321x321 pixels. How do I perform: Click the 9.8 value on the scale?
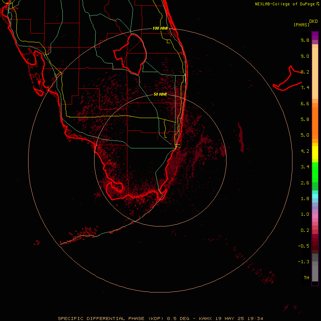pos(305,40)
